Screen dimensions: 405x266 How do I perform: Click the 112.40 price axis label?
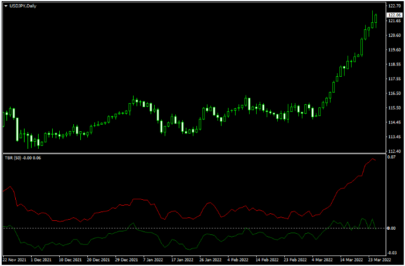pos(394,151)
